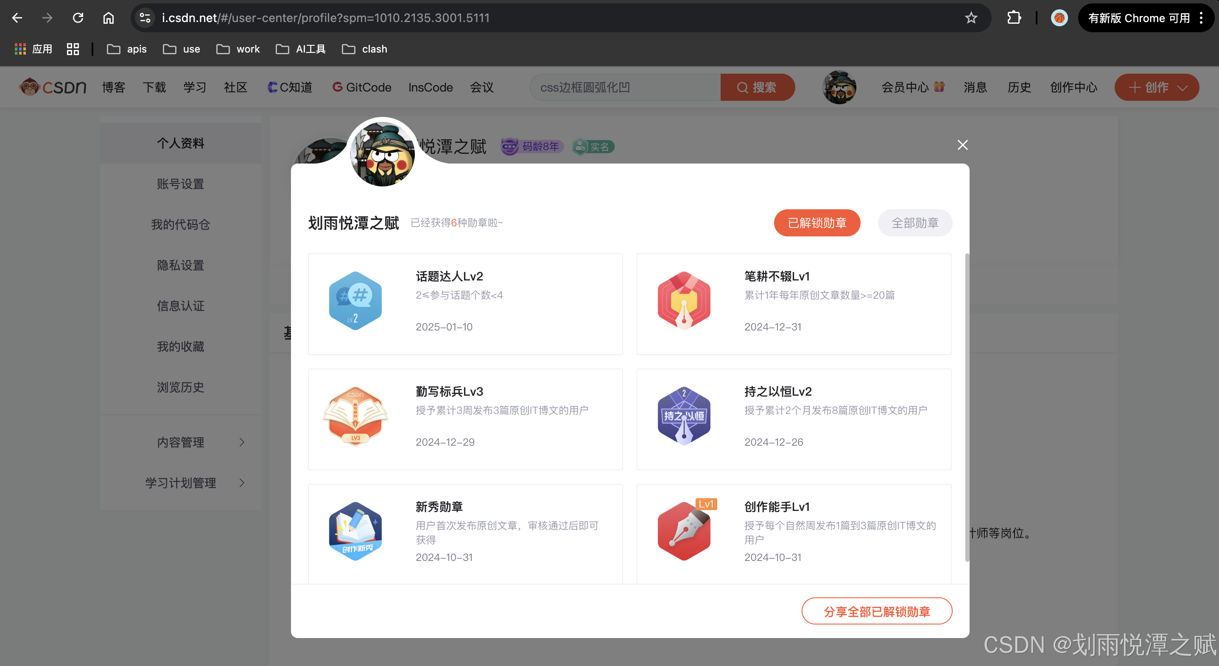Image resolution: width=1219 pixels, height=666 pixels.
Task: Switch to 已解锁勋章 filter
Action: [x=817, y=222]
